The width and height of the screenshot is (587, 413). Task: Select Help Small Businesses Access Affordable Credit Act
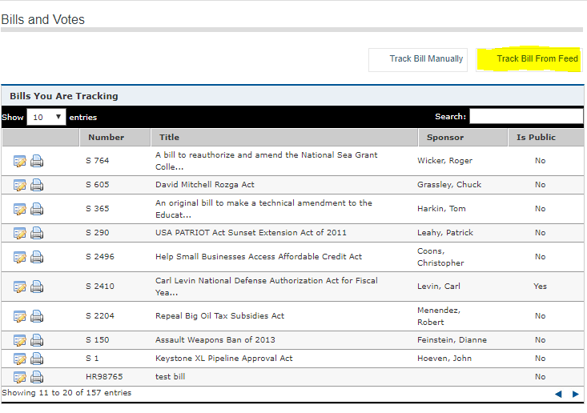pyautogui.click(x=259, y=257)
